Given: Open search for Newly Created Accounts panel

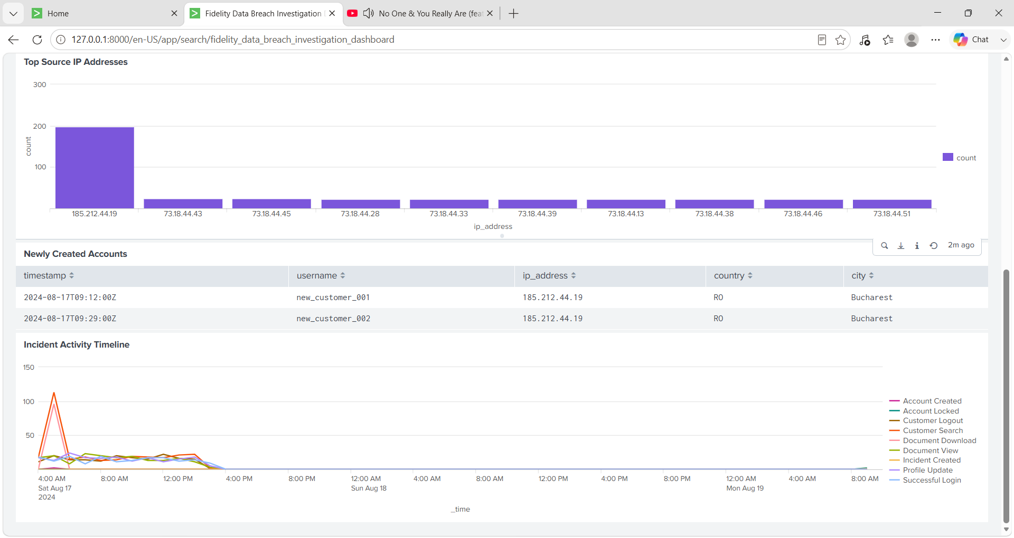Looking at the screenshot, I should point(885,246).
